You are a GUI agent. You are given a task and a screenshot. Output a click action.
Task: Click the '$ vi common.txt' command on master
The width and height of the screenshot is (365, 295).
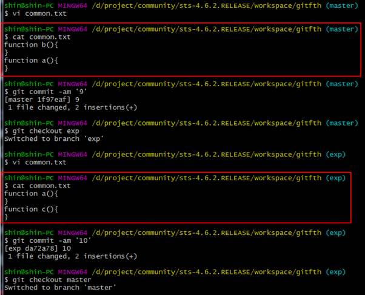(x=35, y=13)
